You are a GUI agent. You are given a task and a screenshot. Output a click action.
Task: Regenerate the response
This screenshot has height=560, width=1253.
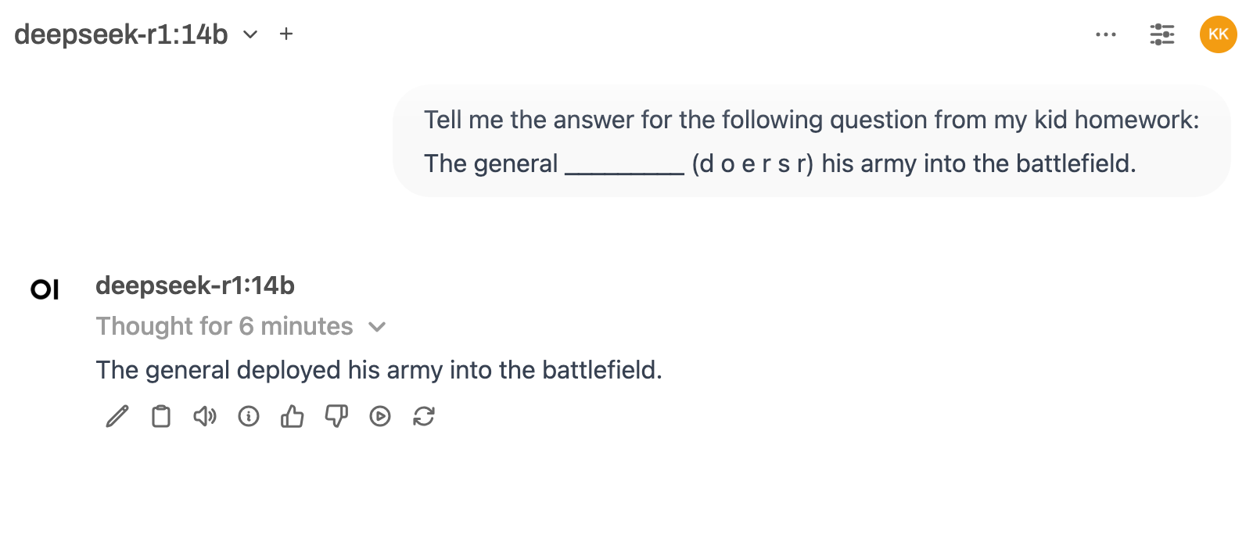point(424,417)
